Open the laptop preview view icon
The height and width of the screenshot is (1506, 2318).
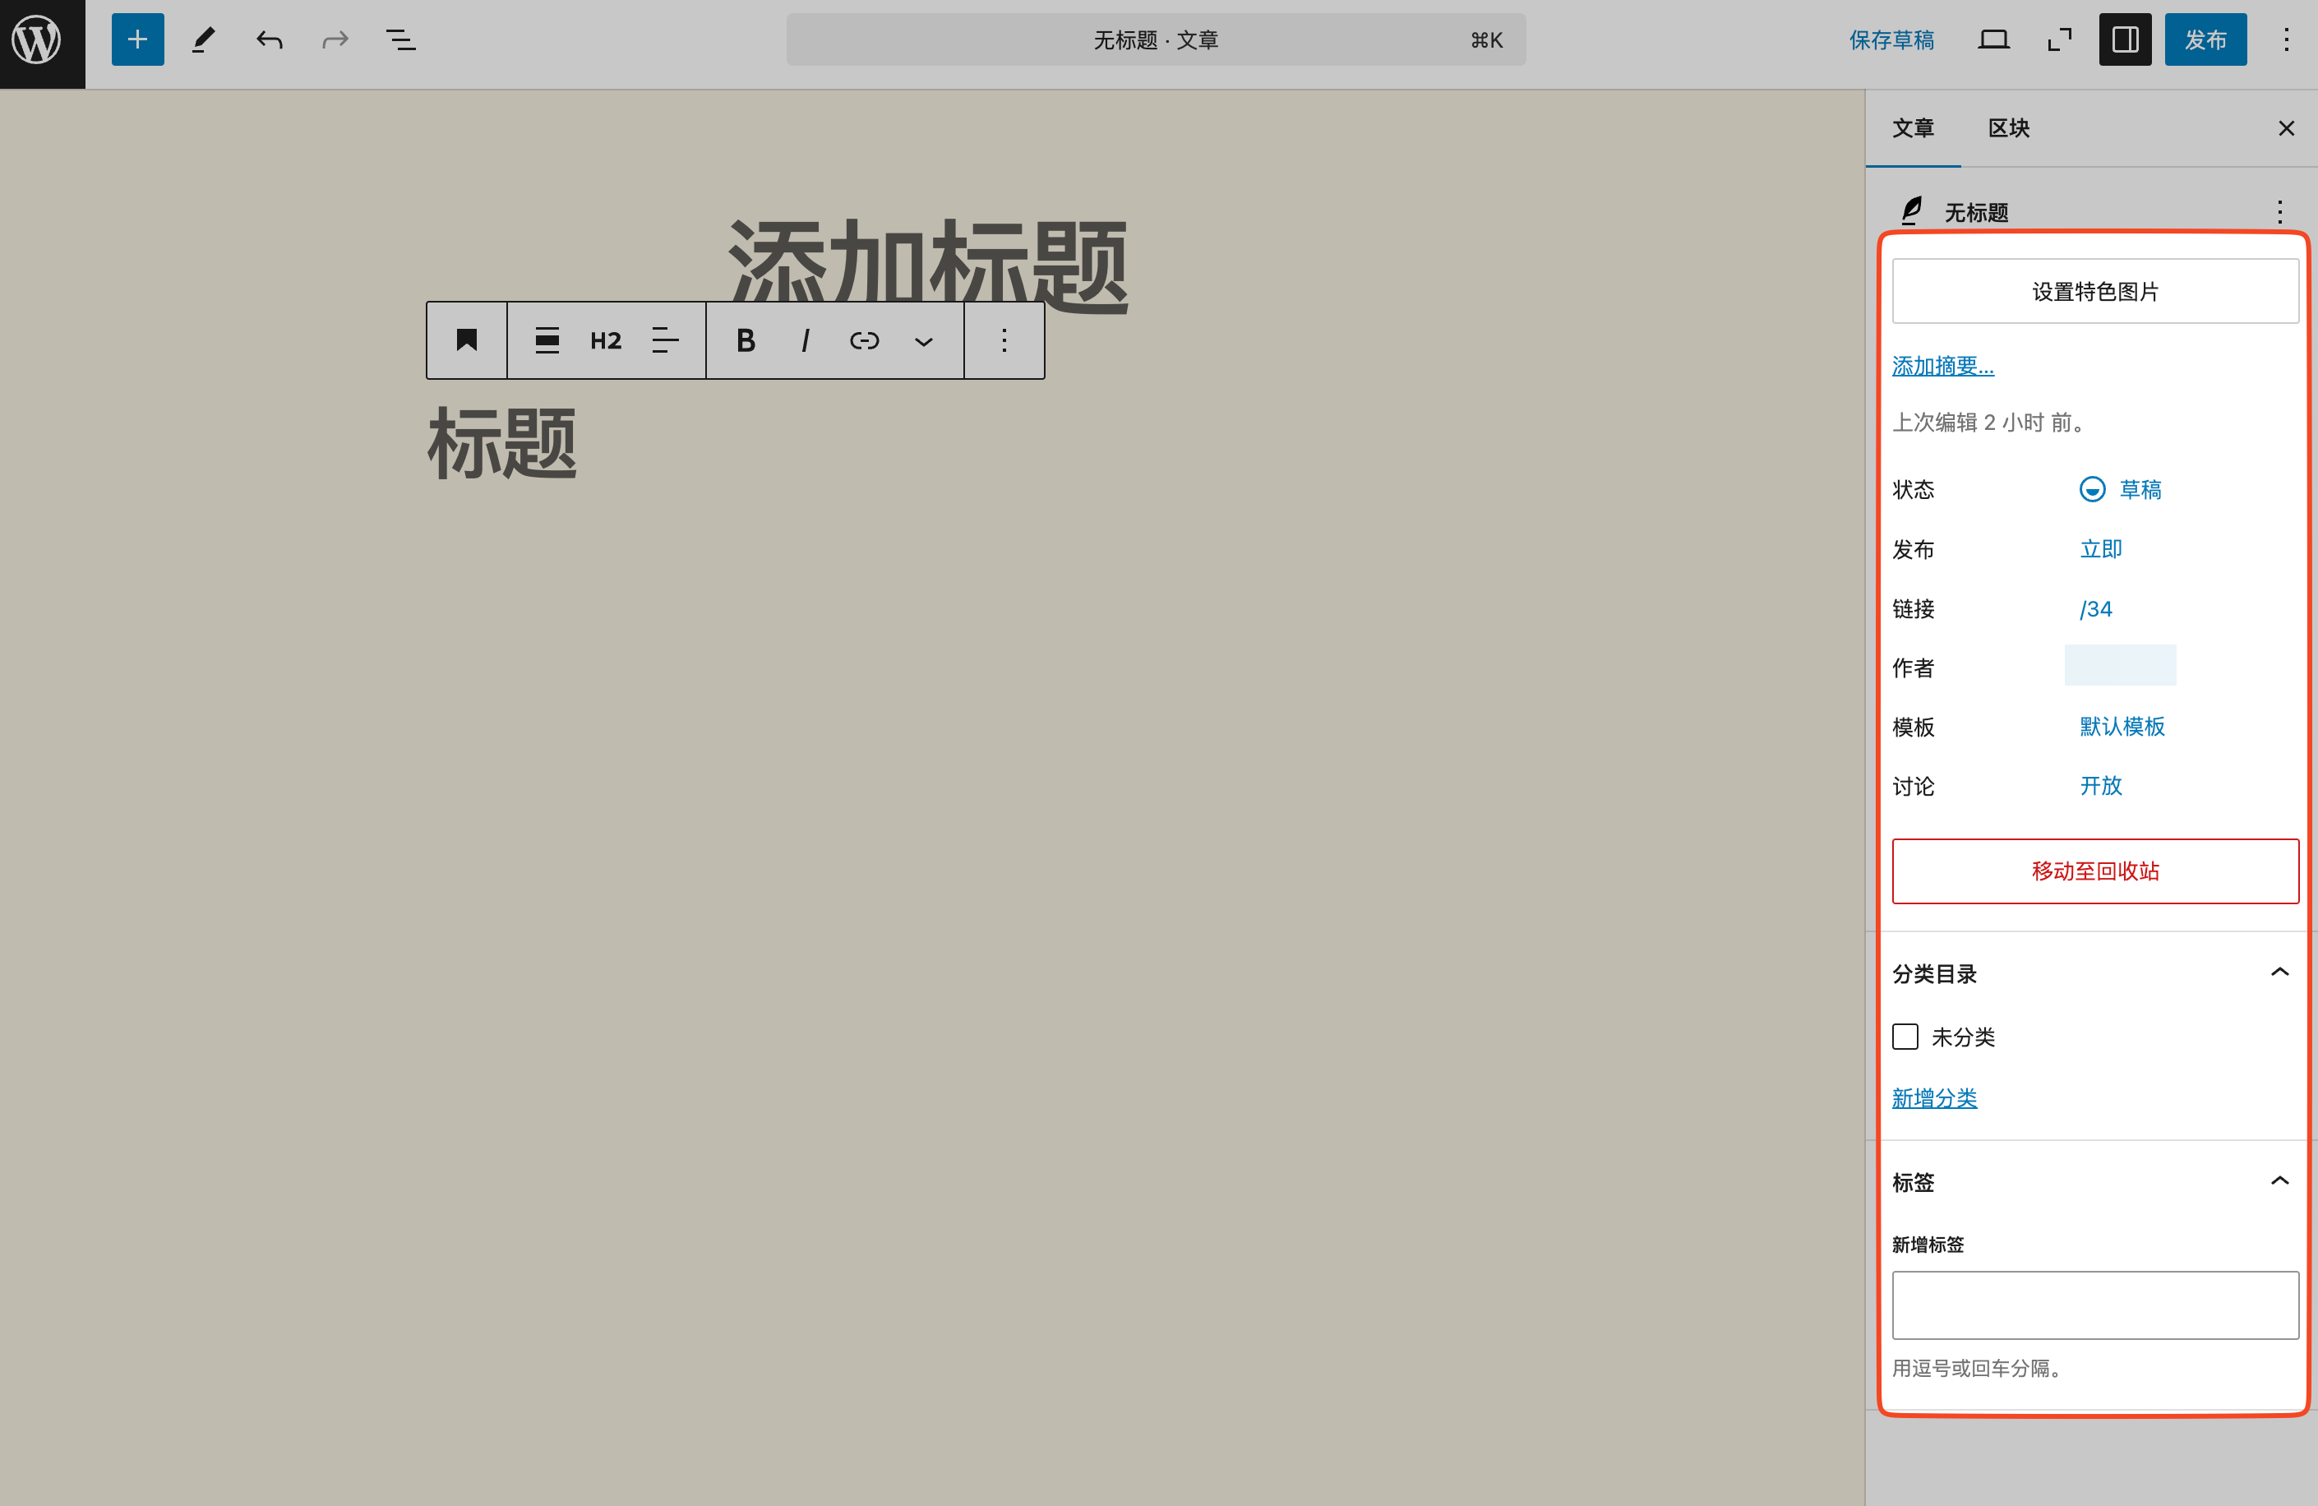(1992, 40)
